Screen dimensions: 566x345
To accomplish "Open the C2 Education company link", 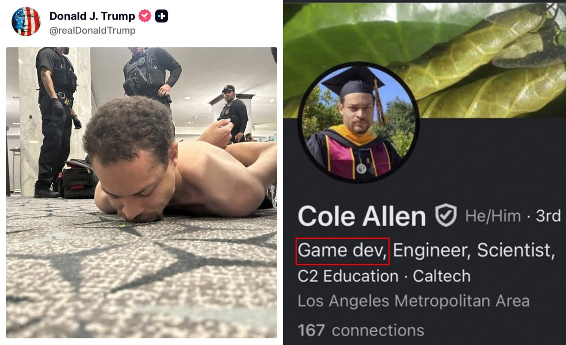I will [348, 276].
